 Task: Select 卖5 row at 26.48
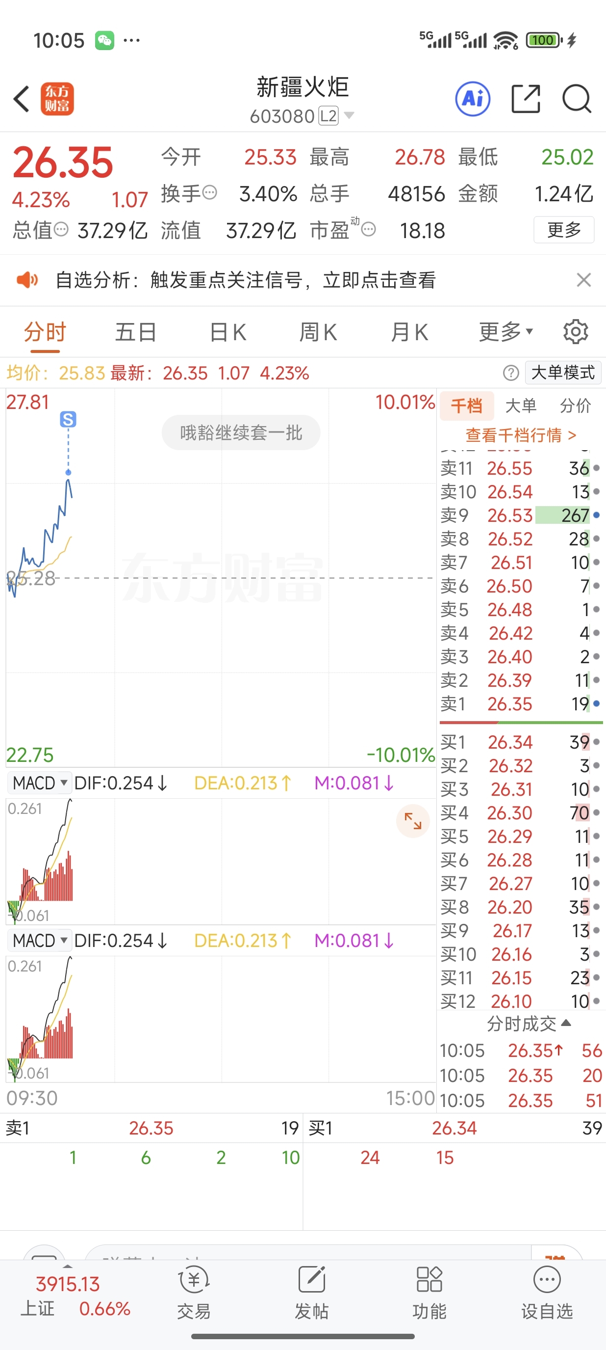click(x=521, y=610)
